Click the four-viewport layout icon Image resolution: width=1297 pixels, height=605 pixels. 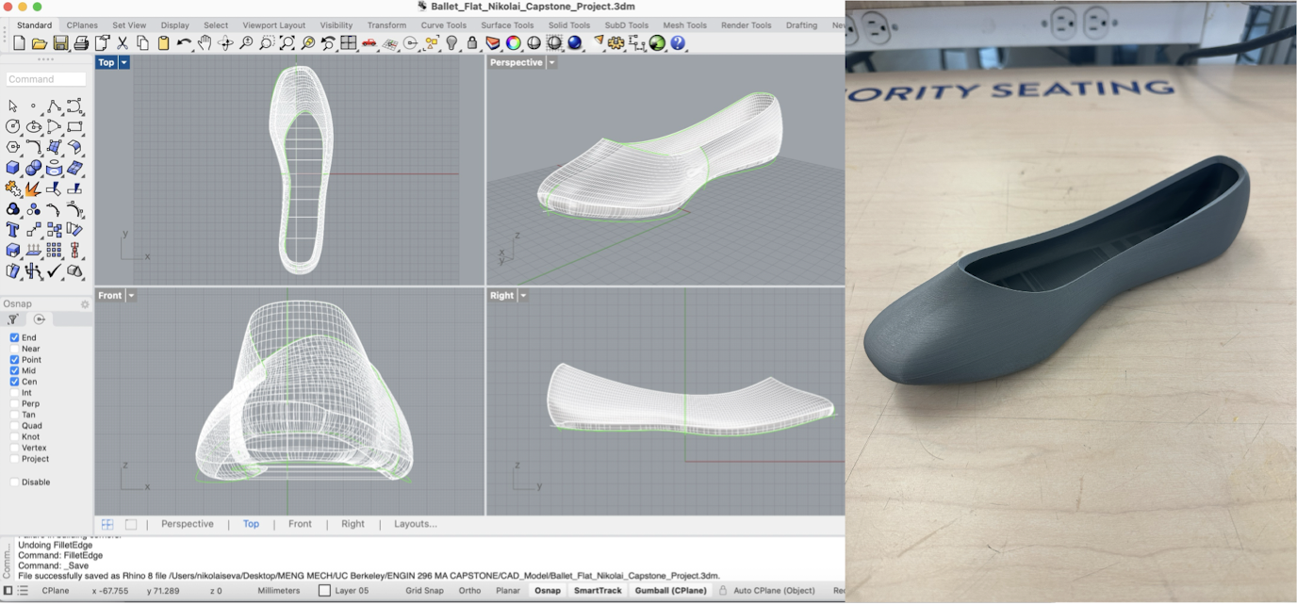pyautogui.click(x=349, y=43)
